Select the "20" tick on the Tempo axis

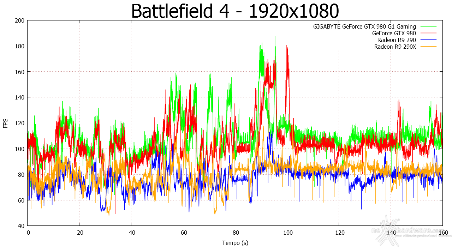pyautogui.click(x=79, y=233)
